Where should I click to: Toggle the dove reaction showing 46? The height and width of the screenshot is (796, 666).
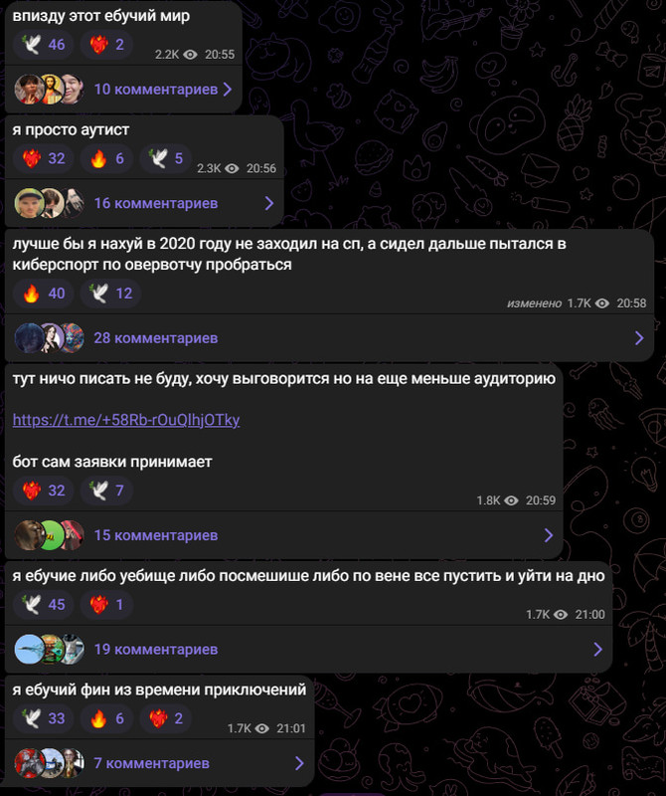click(x=43, y=44)
